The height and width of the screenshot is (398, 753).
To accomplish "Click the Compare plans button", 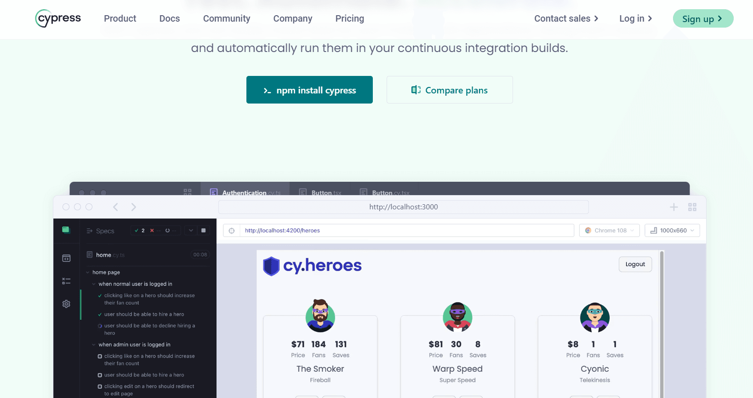I will point(450,90).
